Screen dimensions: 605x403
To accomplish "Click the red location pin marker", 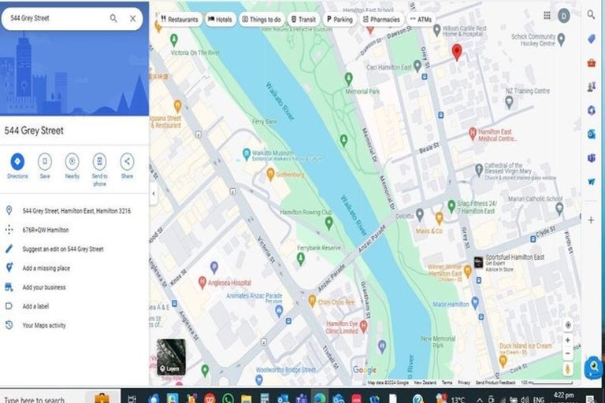I will point(456,52).
